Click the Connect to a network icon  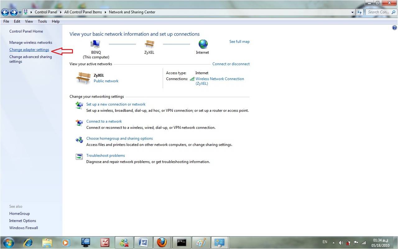point(79,123)
